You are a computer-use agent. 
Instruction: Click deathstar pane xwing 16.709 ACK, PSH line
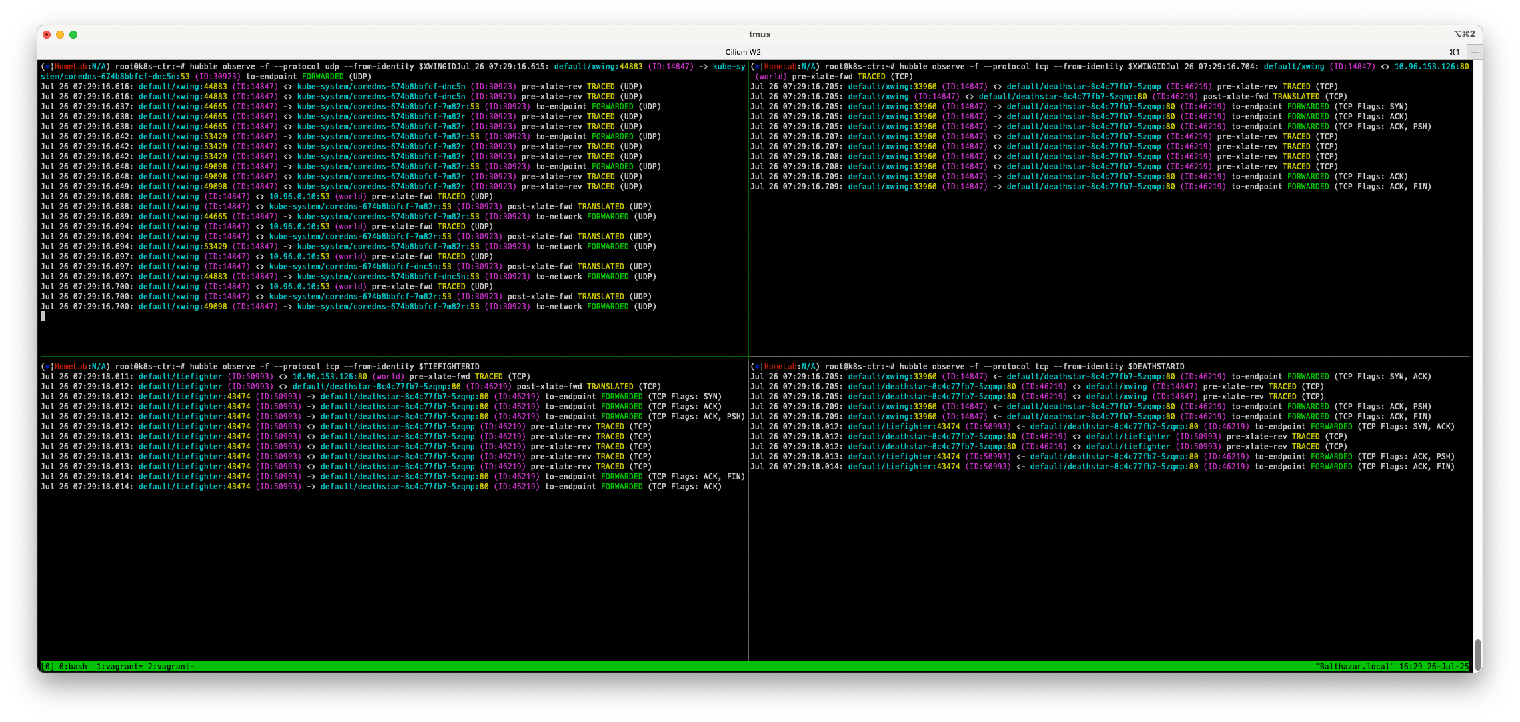click(1090, 407)
